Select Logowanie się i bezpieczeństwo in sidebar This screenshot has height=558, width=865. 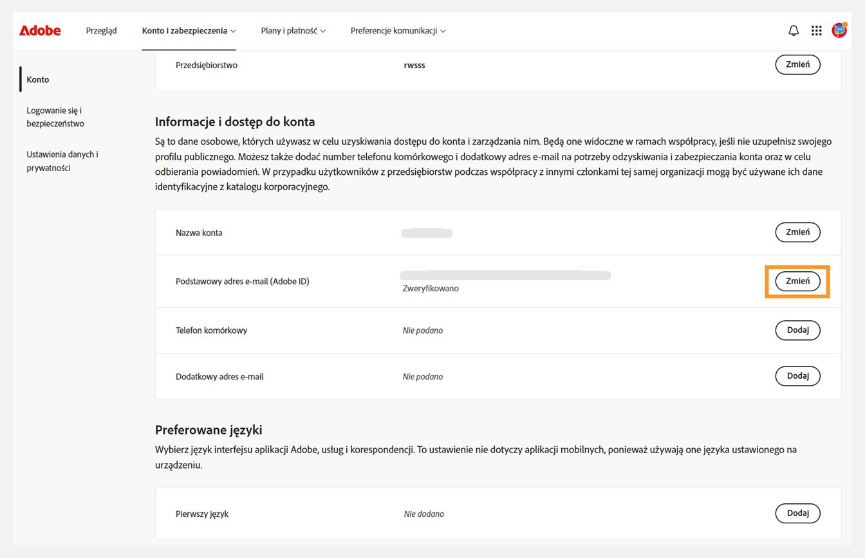pyautogui.click(x=54, y=116)
